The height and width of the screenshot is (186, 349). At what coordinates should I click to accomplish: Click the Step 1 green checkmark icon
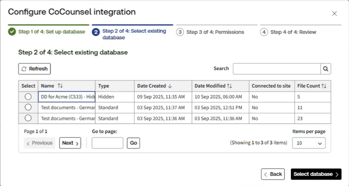tap(12, 32)
